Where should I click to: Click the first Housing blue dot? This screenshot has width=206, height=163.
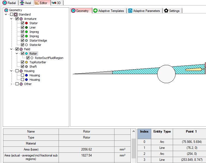coord(26,75)
